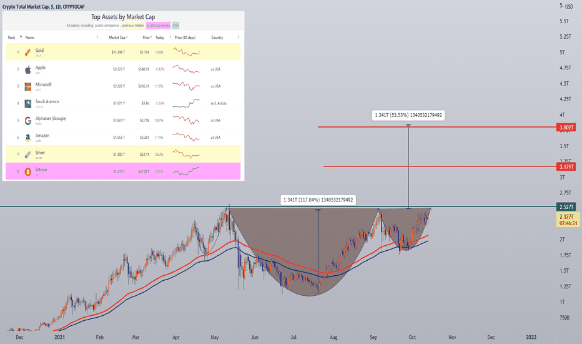Click Apple's country 'USA' cell

pyautogui.click(x=215, y=69)
